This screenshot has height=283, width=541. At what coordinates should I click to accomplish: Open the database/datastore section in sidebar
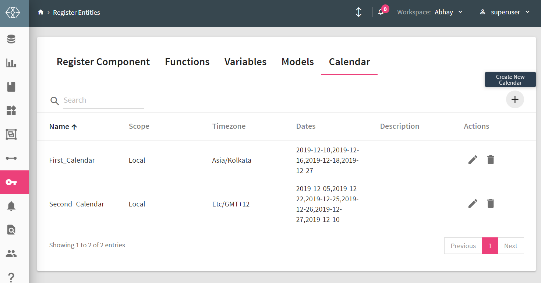11,38
